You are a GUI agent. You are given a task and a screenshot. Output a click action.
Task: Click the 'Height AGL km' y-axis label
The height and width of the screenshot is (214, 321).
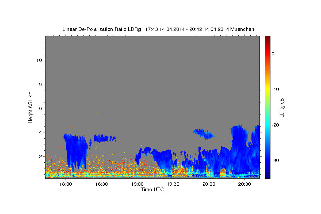30,107
